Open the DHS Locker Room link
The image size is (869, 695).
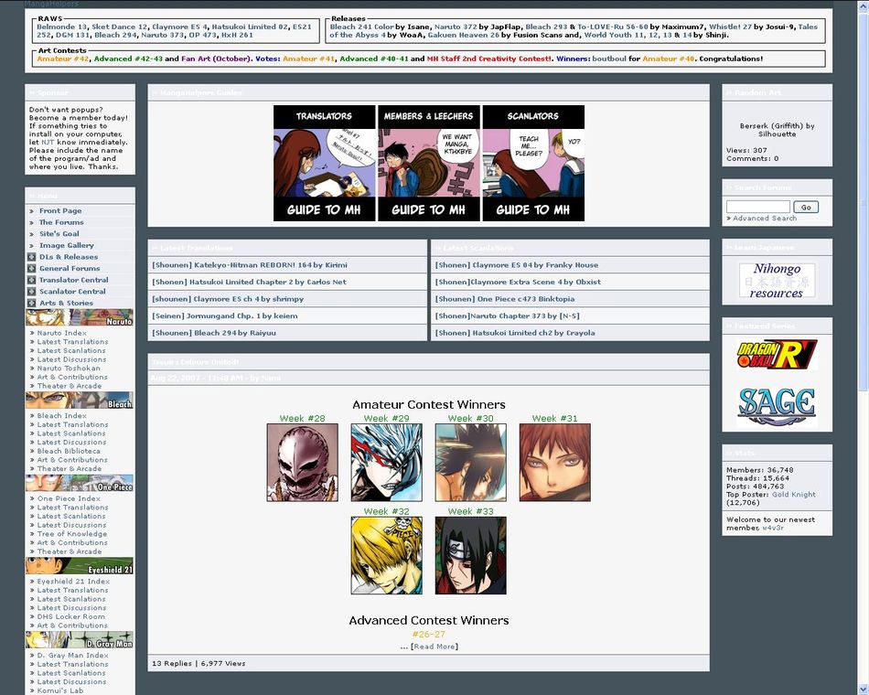point(71,617)
